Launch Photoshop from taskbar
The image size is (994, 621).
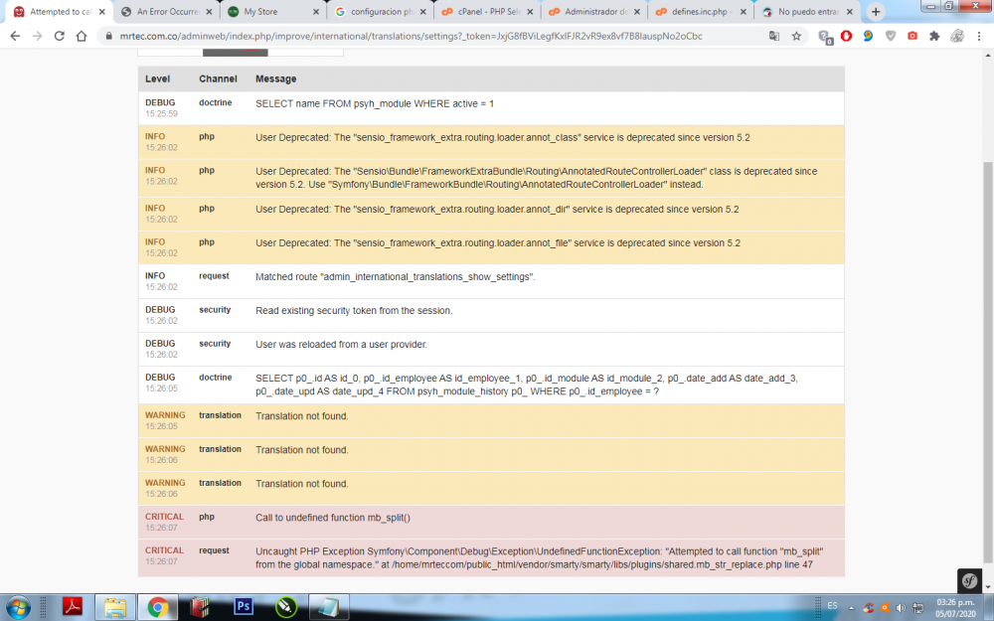243,607
